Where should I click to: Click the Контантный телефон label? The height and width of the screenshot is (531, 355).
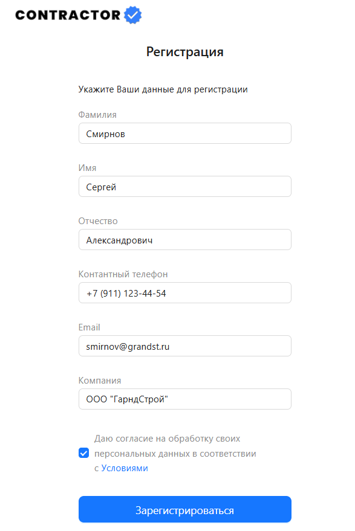click(123, 274)
